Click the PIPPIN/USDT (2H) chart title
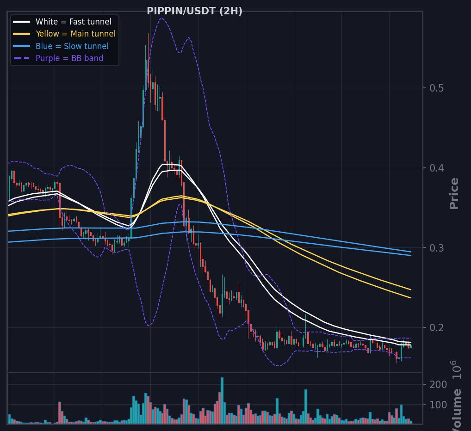 [x=194, y=11]
